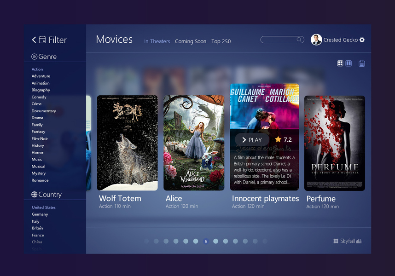Choose the Musical genre

click(39, 167)
